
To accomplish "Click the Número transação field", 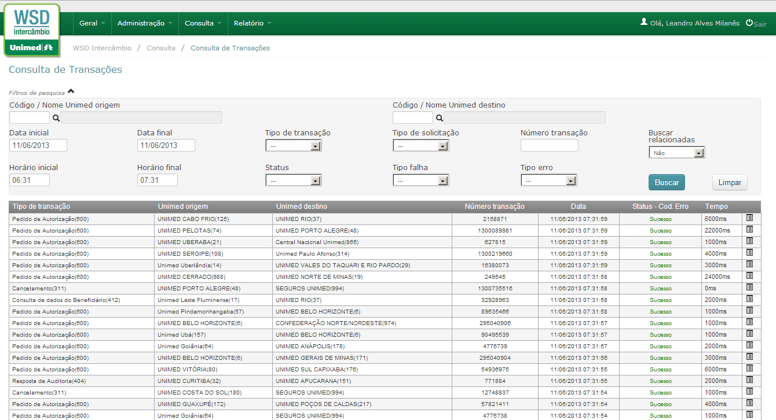I will (x=550, y=145).
